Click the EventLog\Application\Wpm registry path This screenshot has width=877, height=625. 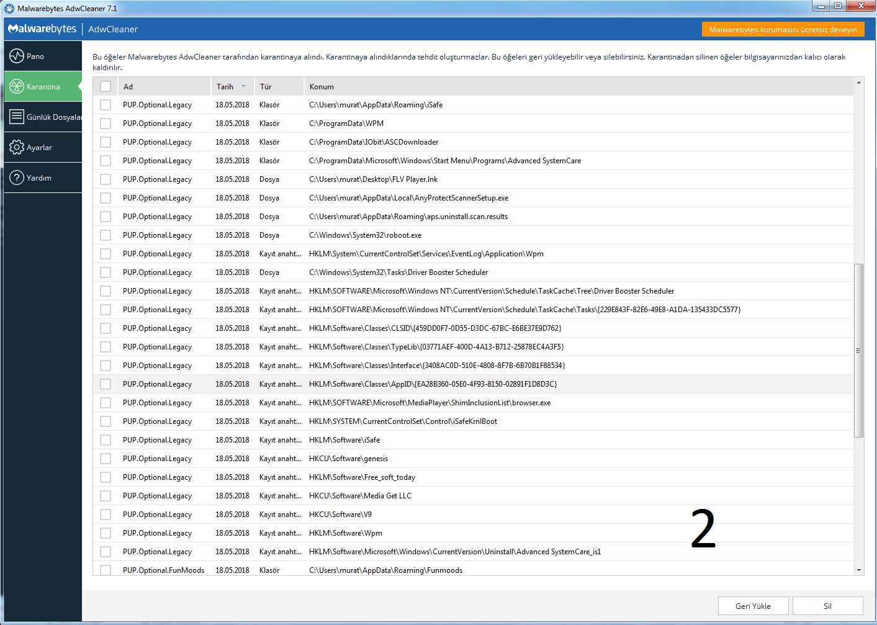[x=426, y=254]
